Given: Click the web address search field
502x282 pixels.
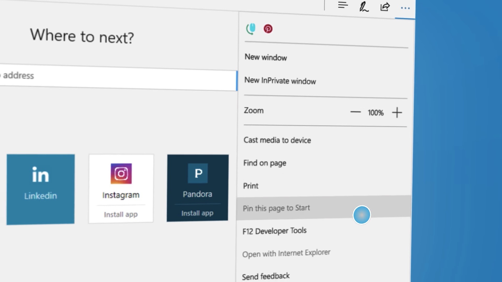Looking at the screenshot, I should 118,78.
